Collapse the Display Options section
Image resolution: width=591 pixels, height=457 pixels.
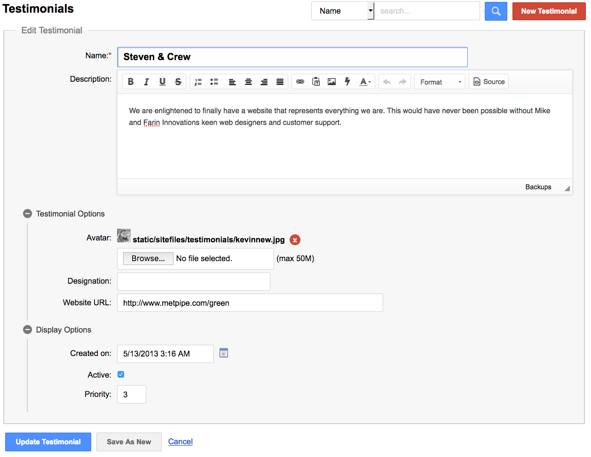pyautogui.click(x=28, y=330)
